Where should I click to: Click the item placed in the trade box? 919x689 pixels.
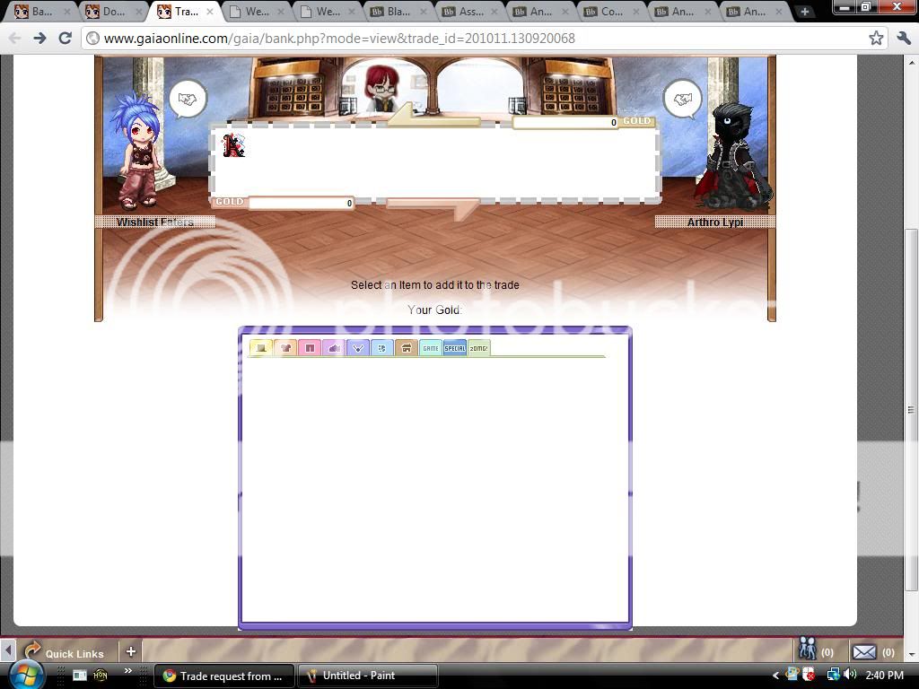[x=233, y=145]
